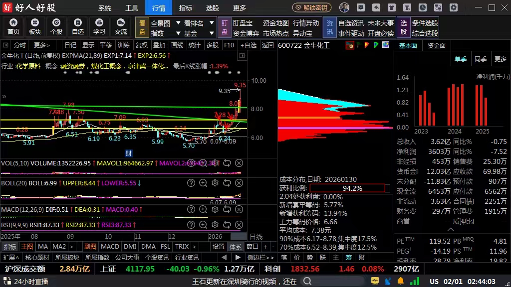Open the 首页 home icon
This screenshot has height=287, width=511.
(x=13, y=27)
